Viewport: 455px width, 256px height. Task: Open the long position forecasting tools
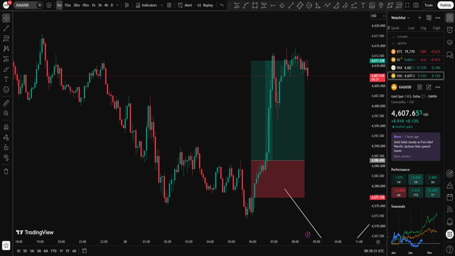pyautogui.click(x=6, y=59)
